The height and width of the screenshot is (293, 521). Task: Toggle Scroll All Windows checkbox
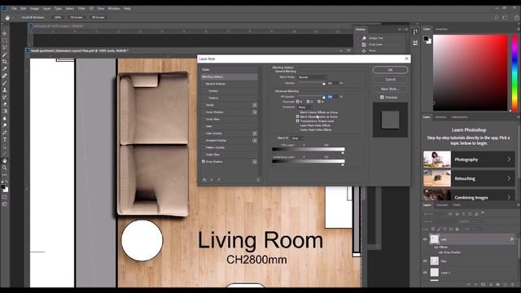(20, 17)
